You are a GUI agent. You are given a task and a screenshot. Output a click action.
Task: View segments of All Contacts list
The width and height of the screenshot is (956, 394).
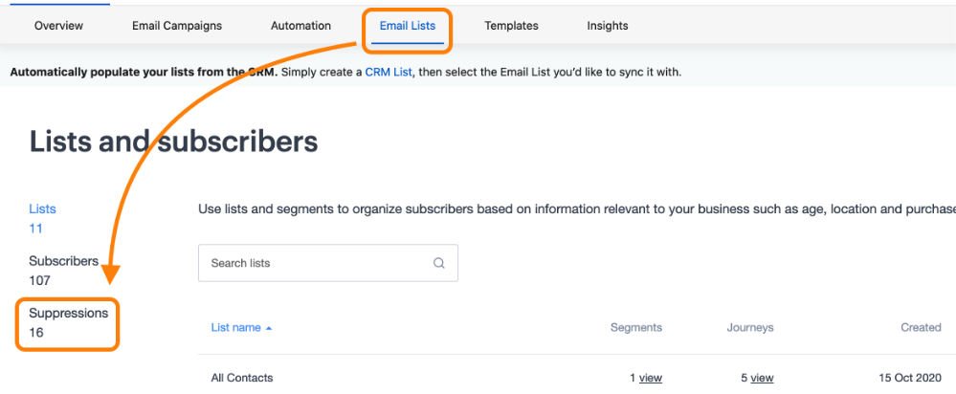point(651,378)
